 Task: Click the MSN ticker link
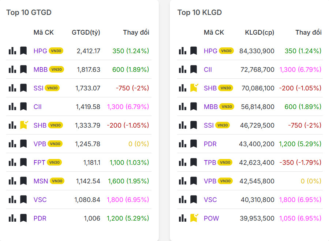pyautogui.click(x=41, y=181)
